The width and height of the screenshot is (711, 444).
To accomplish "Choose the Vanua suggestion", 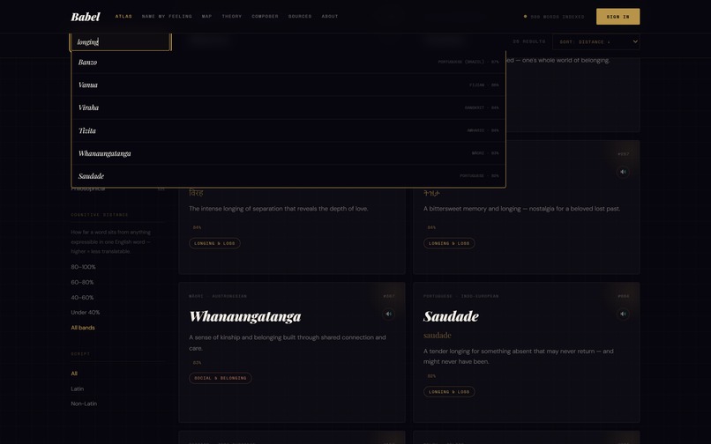I will tap(288, 85).
